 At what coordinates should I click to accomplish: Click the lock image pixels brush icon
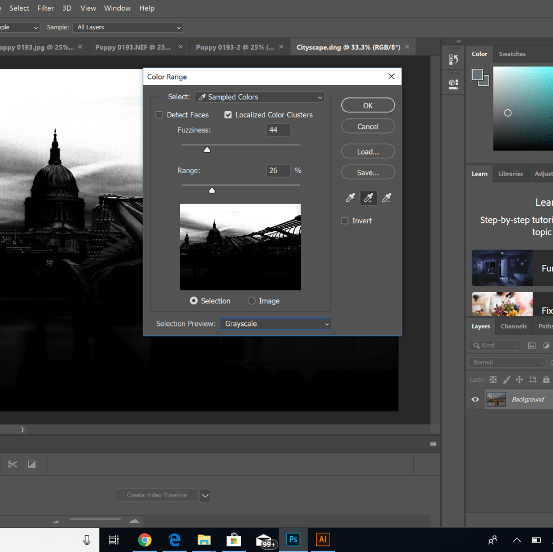tap(506, 379)
